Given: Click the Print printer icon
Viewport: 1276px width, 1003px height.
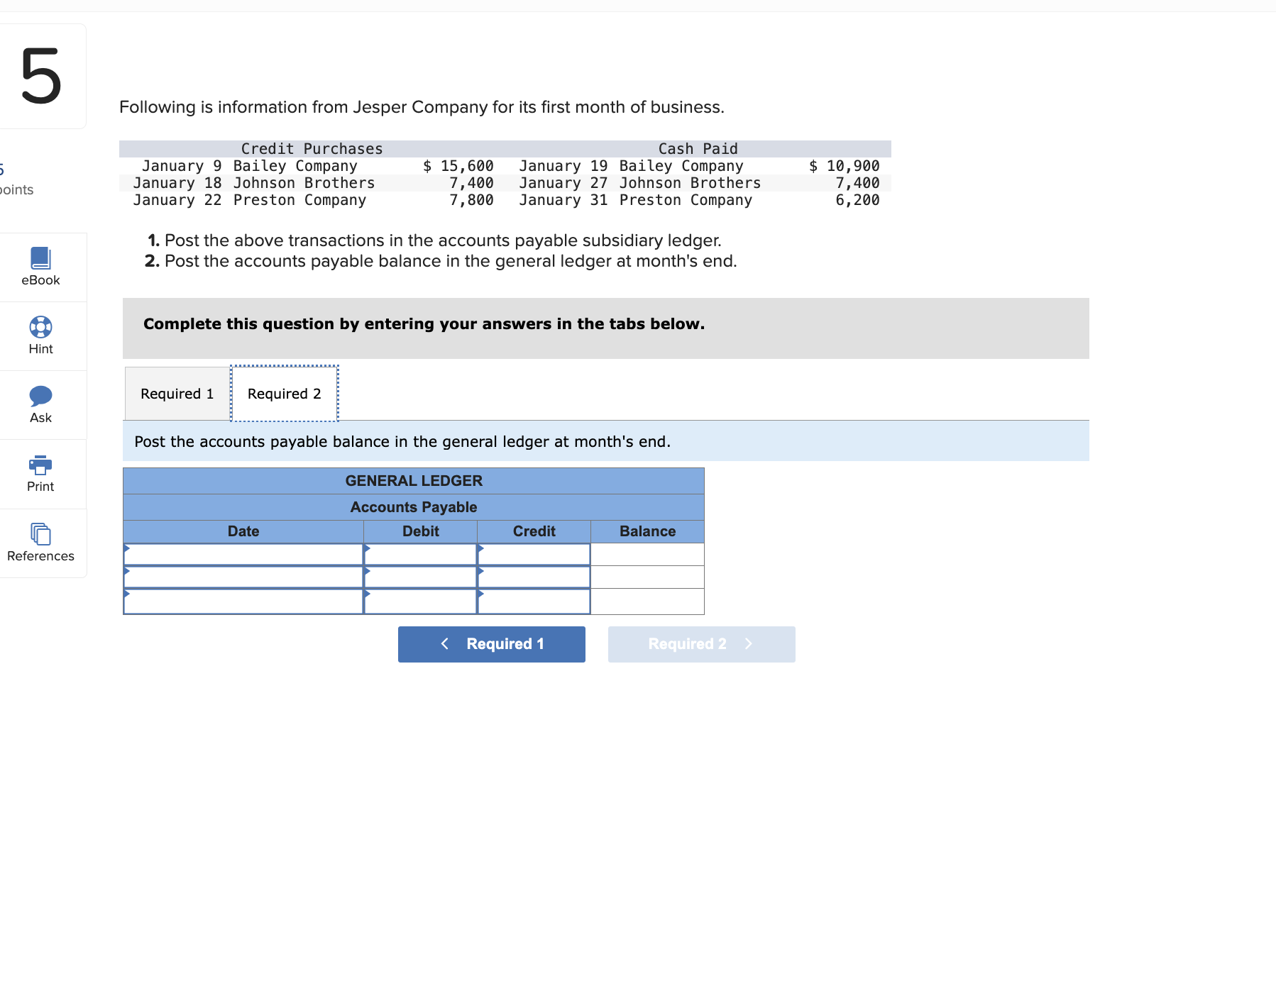Looking at the screenshot, I should [x=40, y=465].
